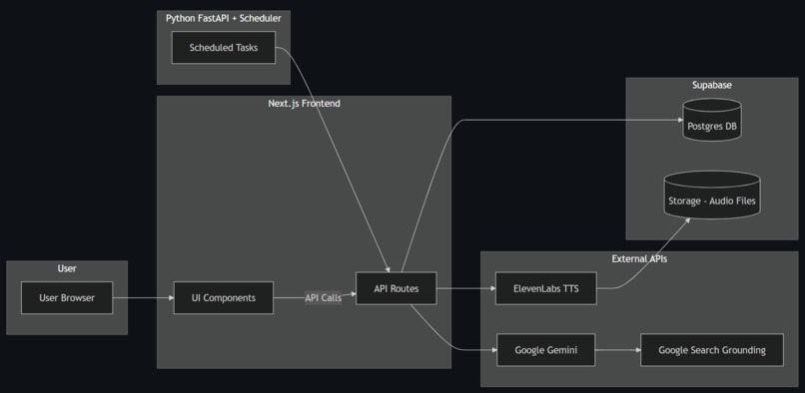Click the Postgres DB cylinder
805x393 pixels.
712,120
